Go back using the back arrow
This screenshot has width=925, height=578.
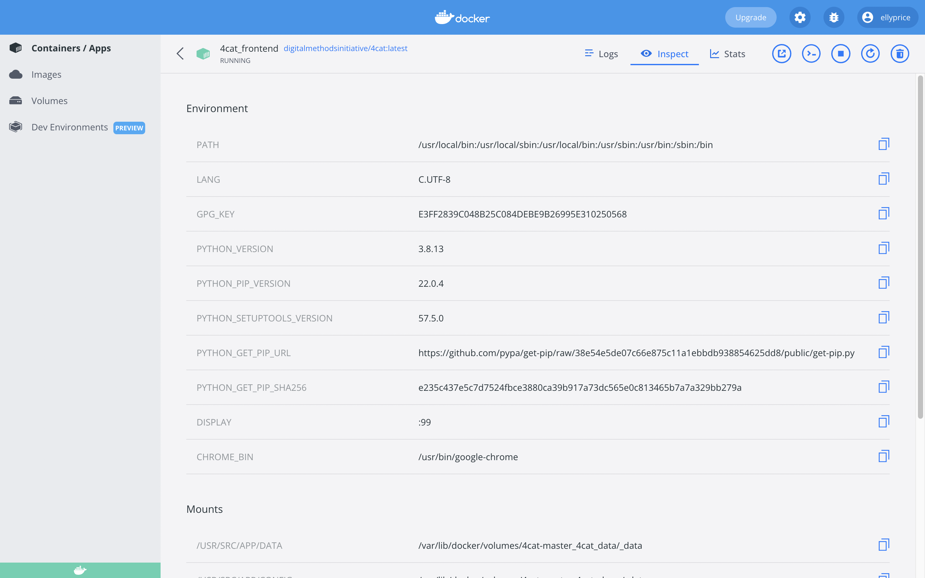[x=180, y=54]
